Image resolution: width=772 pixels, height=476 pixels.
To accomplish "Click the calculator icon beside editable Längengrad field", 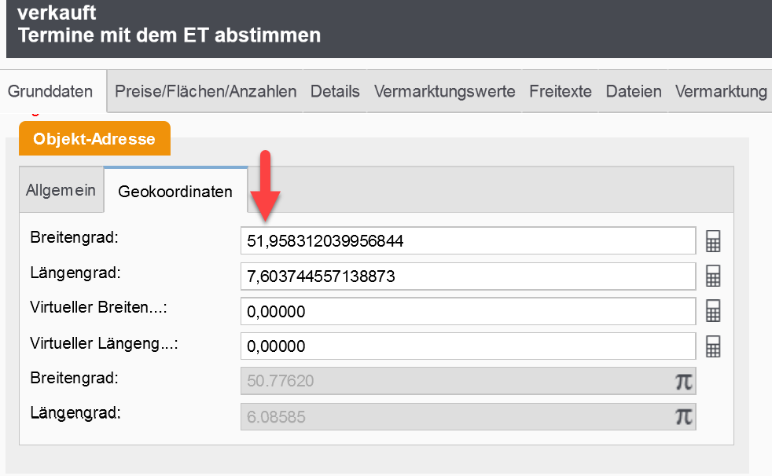I will (713, 276).
